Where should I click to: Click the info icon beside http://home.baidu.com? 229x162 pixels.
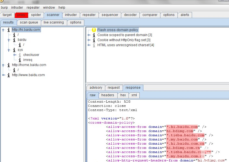(9, 65)
